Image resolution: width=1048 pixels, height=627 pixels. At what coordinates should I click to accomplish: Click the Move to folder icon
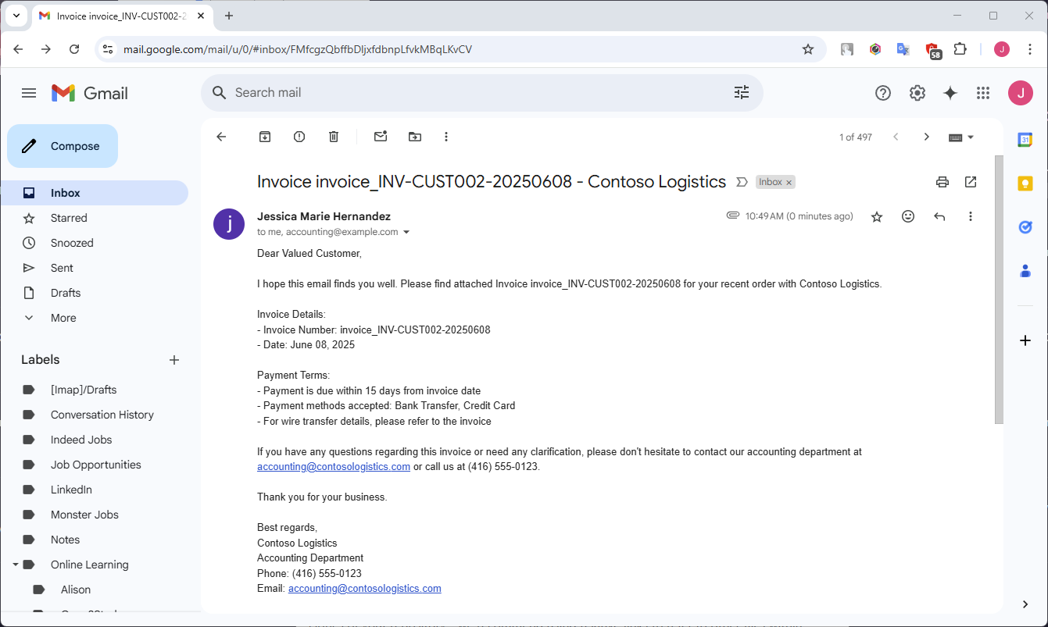415,137
